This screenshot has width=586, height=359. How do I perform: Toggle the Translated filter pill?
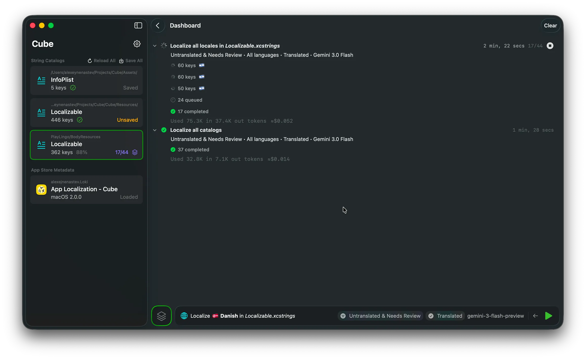(x=445, y=316)
